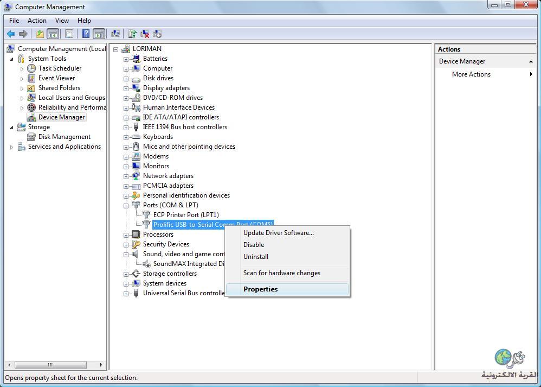Click the Human Interface Devices icon
The width and height of the screenshot is (541, 387).
click(x=136, y=107)
